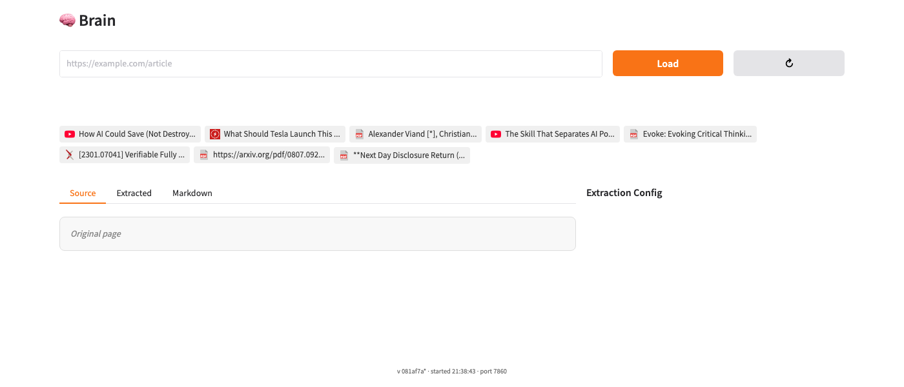Select the 'Evoke: Evoking Critical Thinki...' chip

click(697, 134)
